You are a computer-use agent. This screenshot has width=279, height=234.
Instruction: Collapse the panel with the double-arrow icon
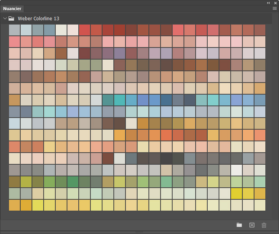click(x=268, y=3)
